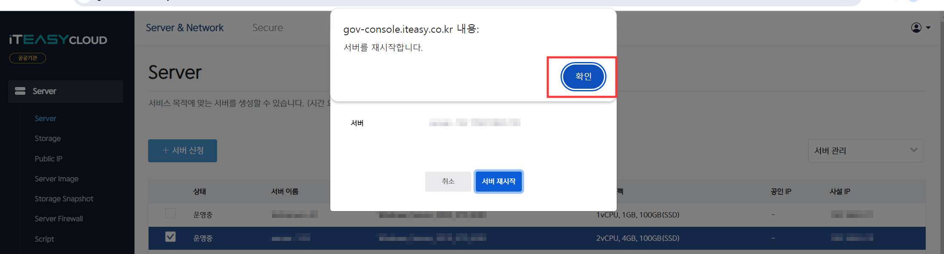Cancel with the 취소 button

[x=448, y=181]
